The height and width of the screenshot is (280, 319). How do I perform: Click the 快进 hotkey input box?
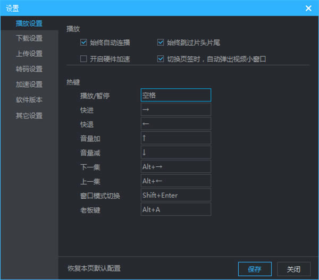point(175,109)
